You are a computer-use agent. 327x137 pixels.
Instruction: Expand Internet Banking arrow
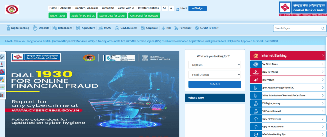(x=323, y=55)
